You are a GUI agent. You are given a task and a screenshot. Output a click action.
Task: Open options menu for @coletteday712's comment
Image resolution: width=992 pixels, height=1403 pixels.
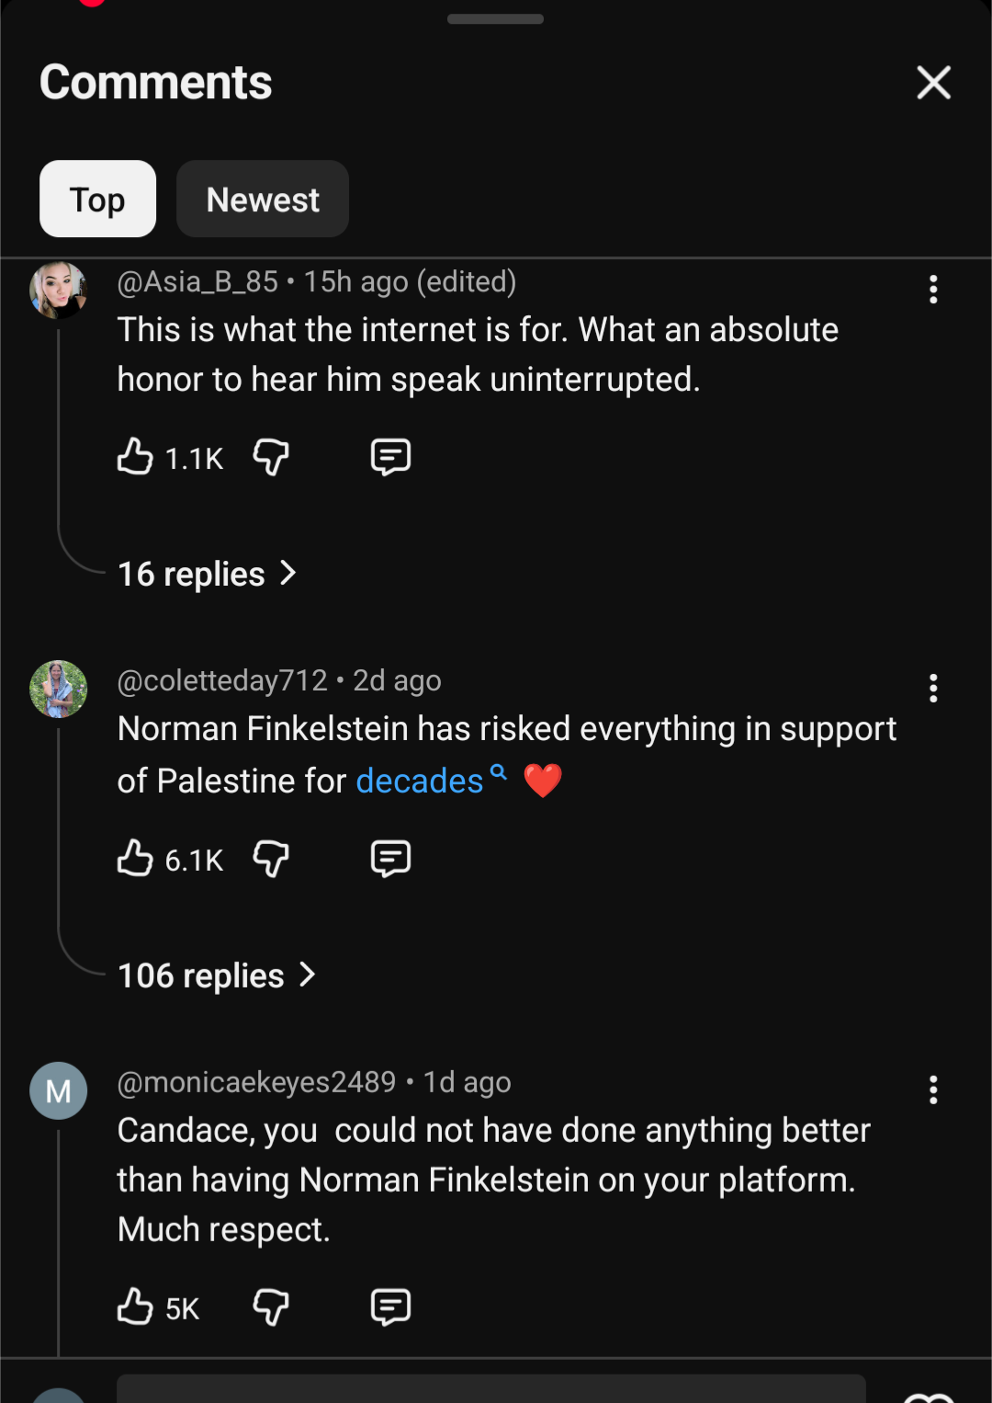pyautogui.click(x=933, y=688)
